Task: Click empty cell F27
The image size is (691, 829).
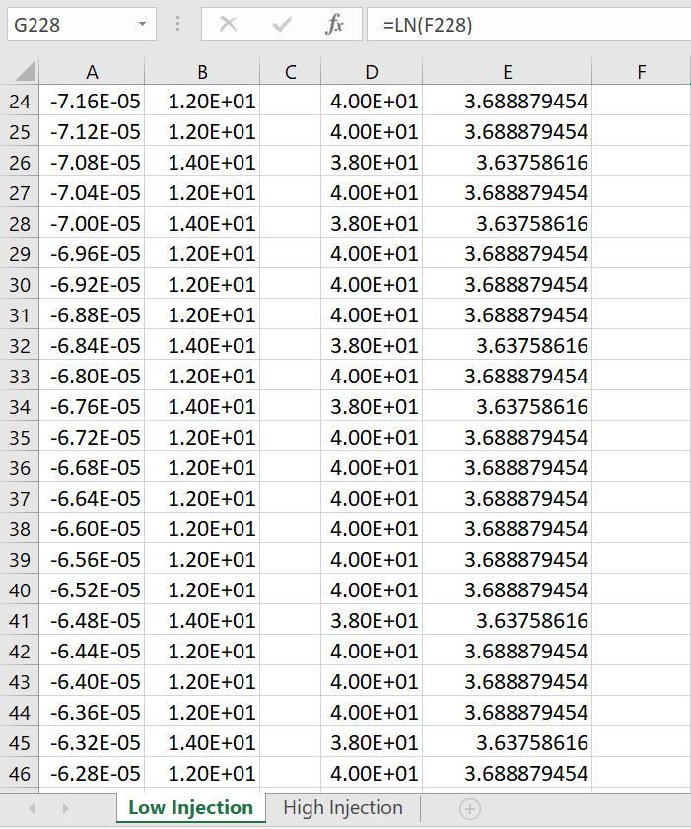Action: pos(642,193)
